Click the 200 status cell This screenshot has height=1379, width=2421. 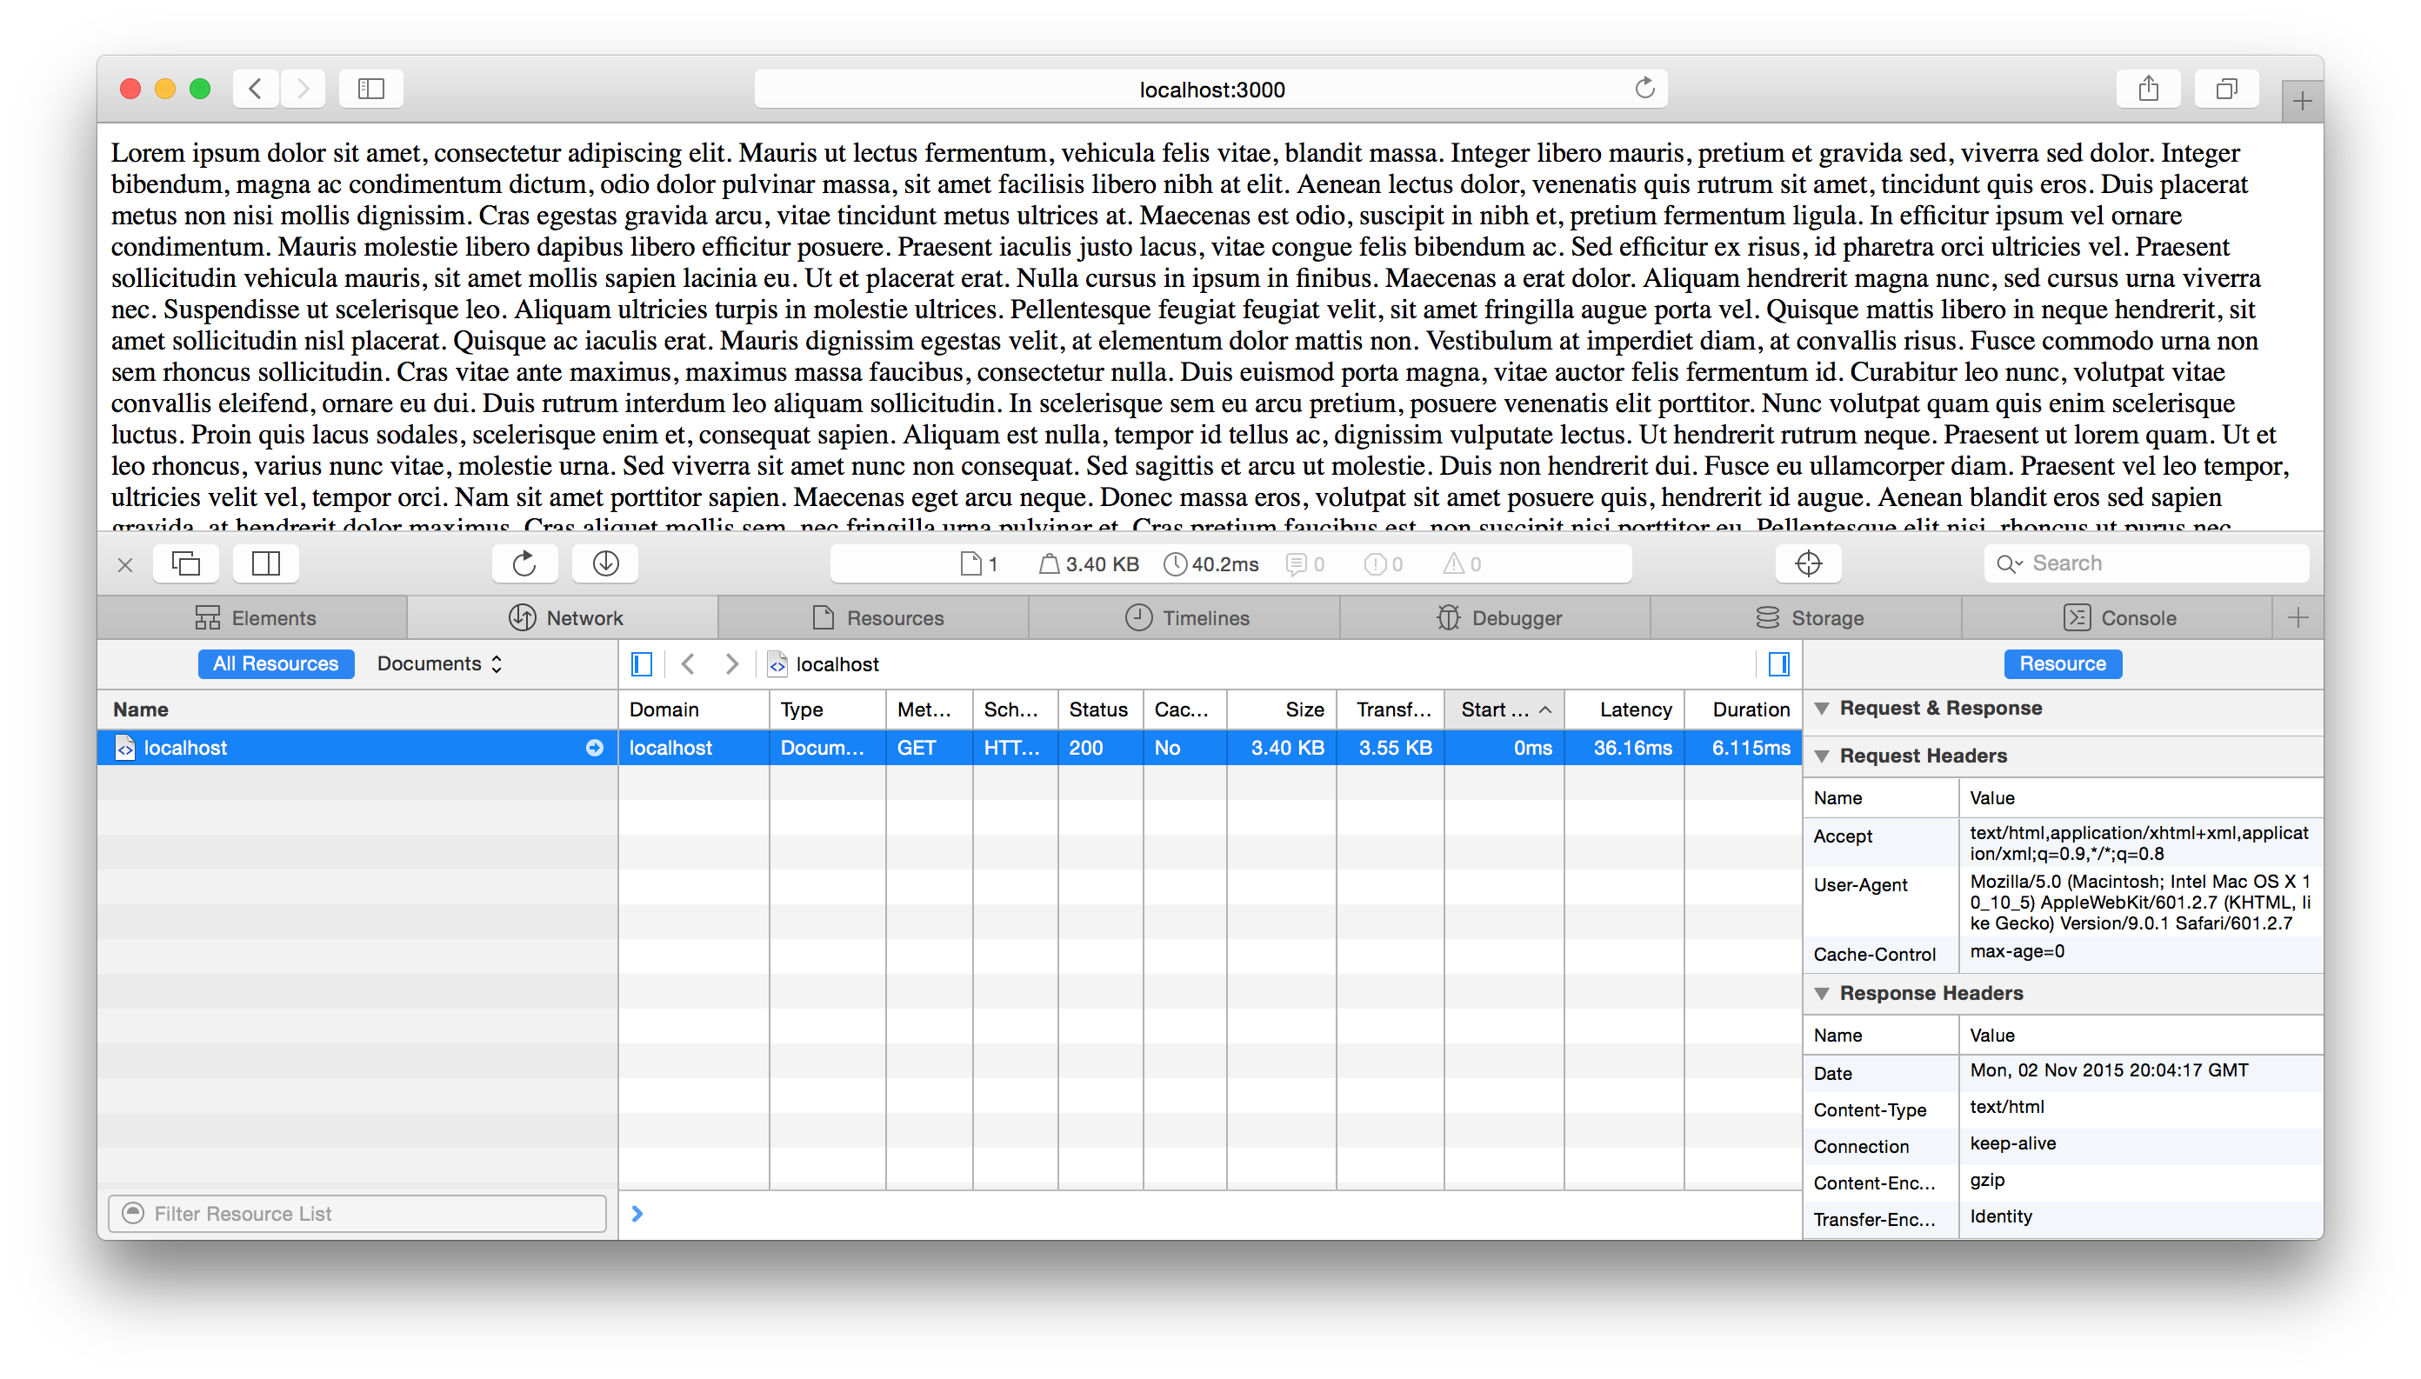pyautogui.click(x=1100, y=749)
